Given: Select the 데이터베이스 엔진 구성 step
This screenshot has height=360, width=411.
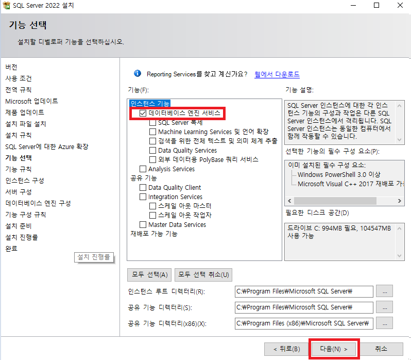Looking at the screenshot, I should [x=38, y=203].
